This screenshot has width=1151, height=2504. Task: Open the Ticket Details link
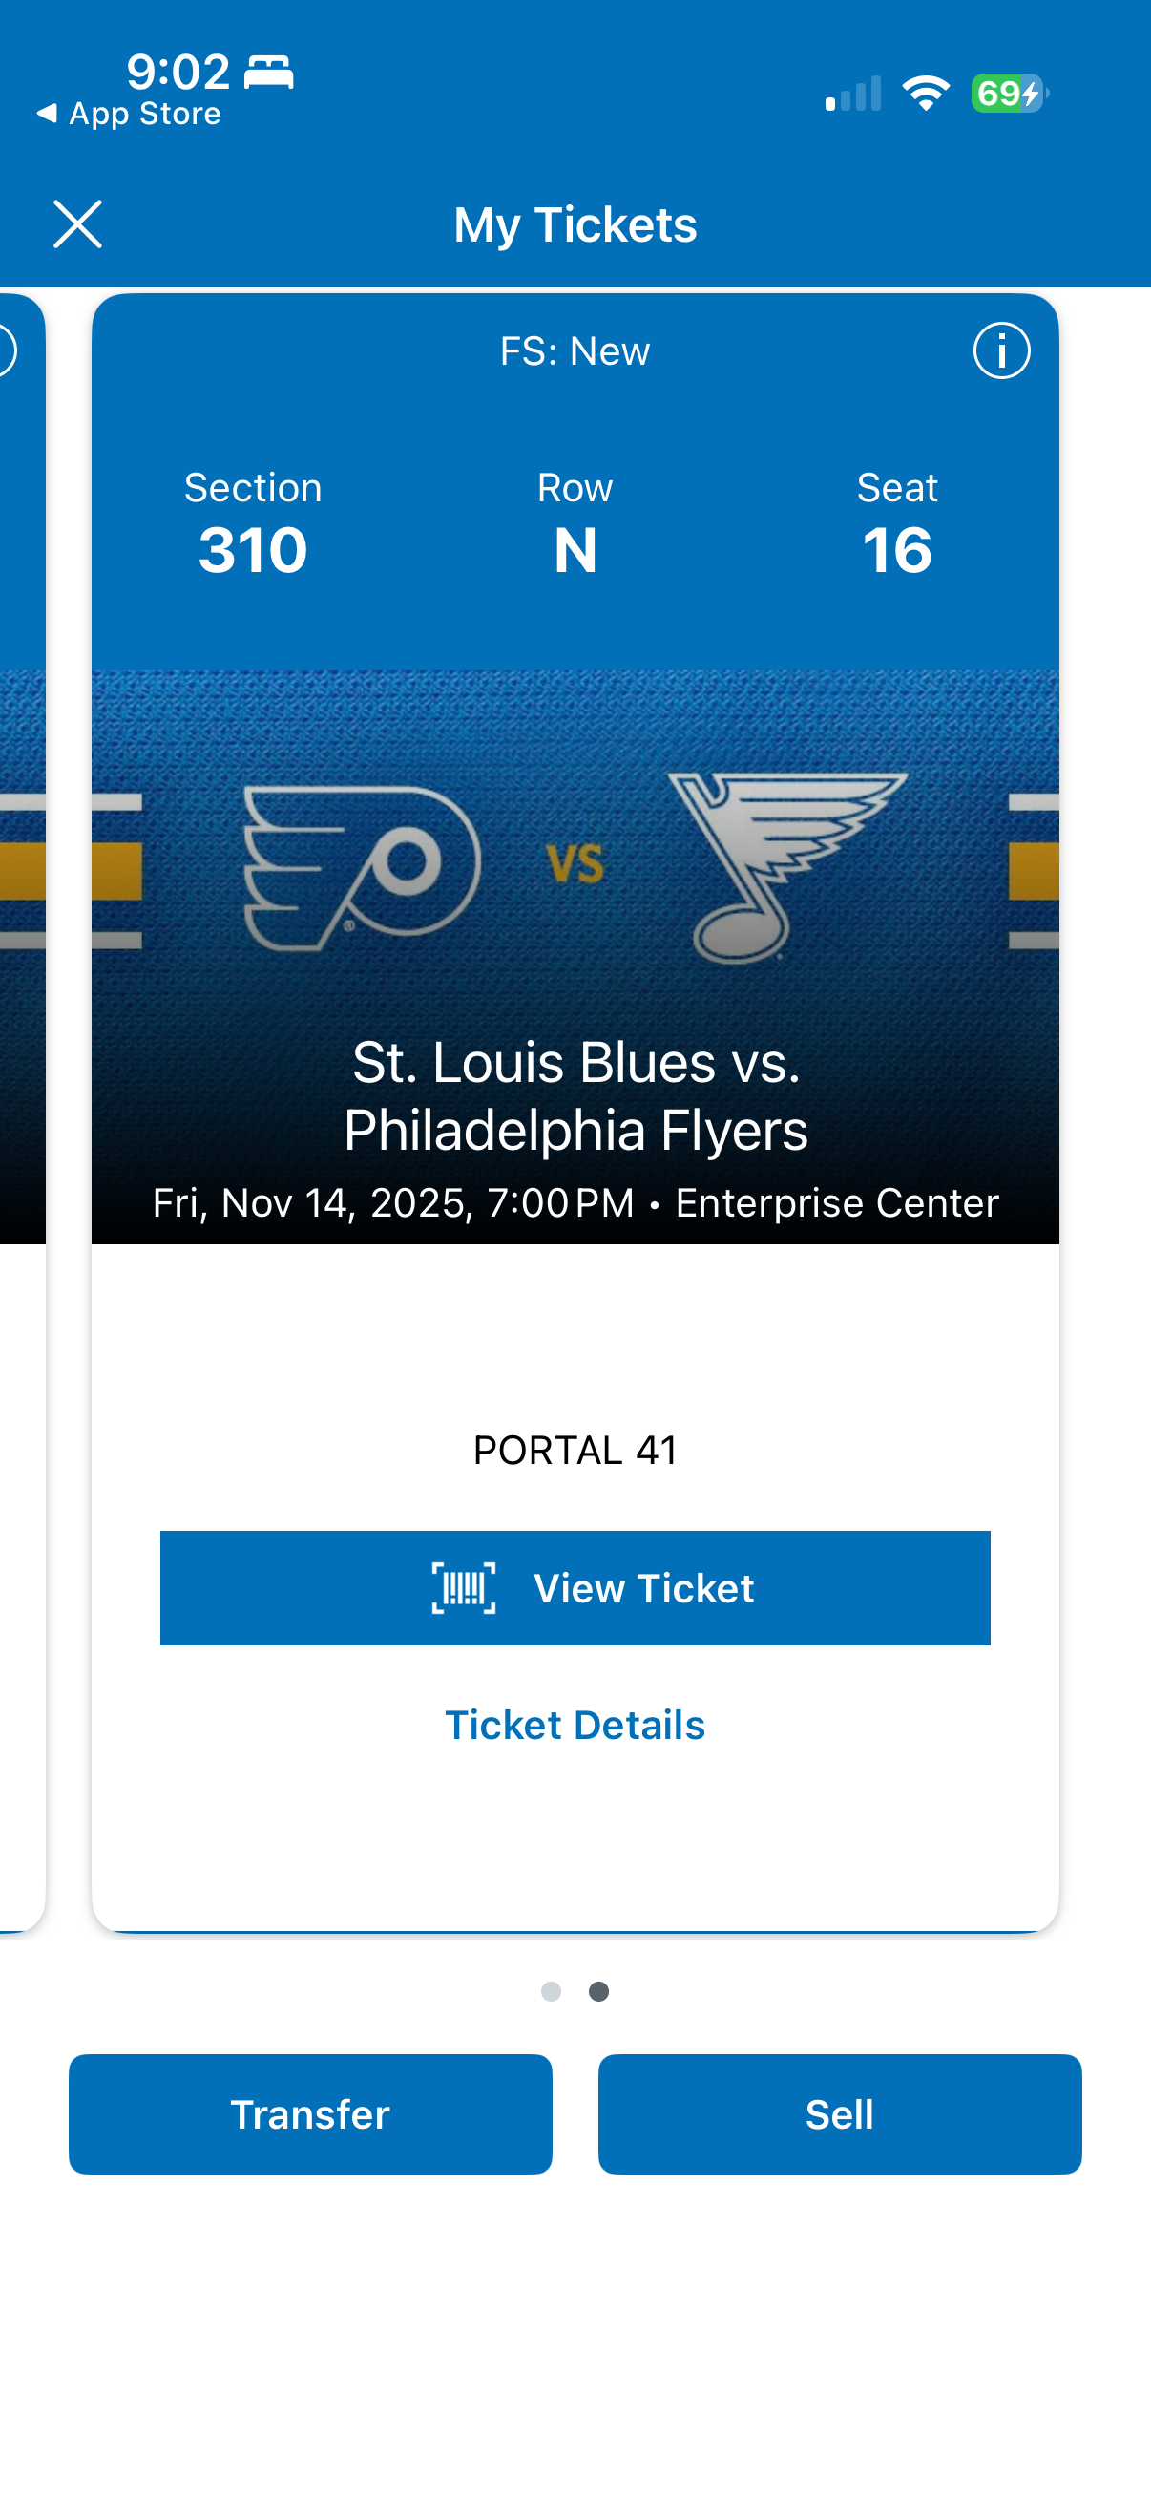pyautogui.click(x=575, y=1725)
